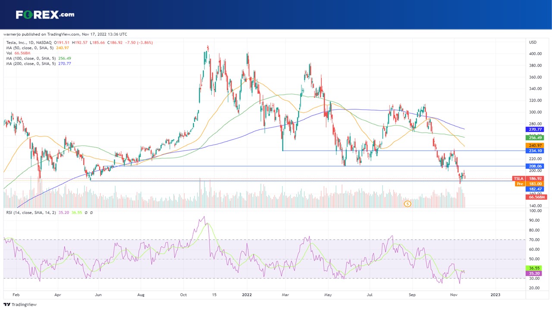Select the MA 200 indicator legend
Screen dimensions: 552x310
point(38,64)
